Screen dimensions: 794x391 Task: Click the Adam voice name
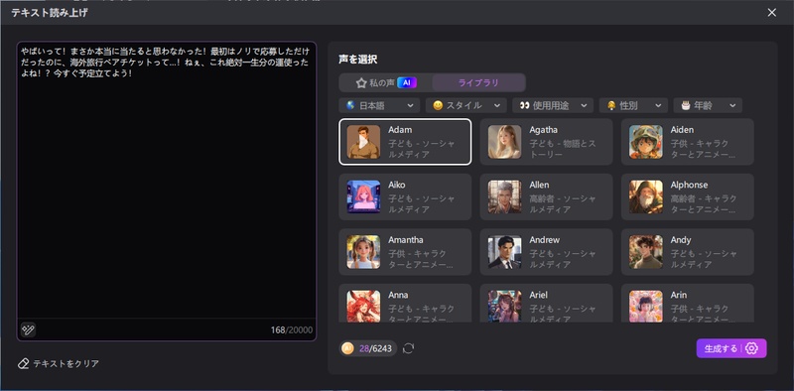pyautogui.click(x=400, y=130)
